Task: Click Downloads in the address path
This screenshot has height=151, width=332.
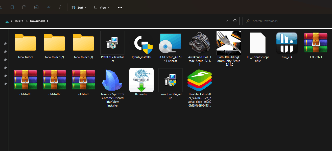Action: (37, 21)
